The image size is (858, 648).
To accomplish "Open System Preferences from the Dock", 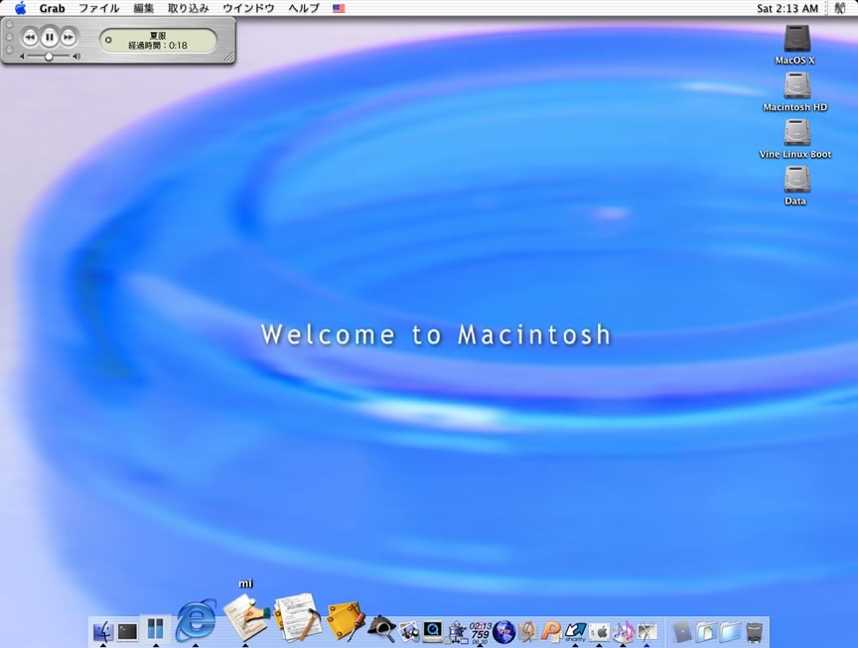I will (599, 632).
